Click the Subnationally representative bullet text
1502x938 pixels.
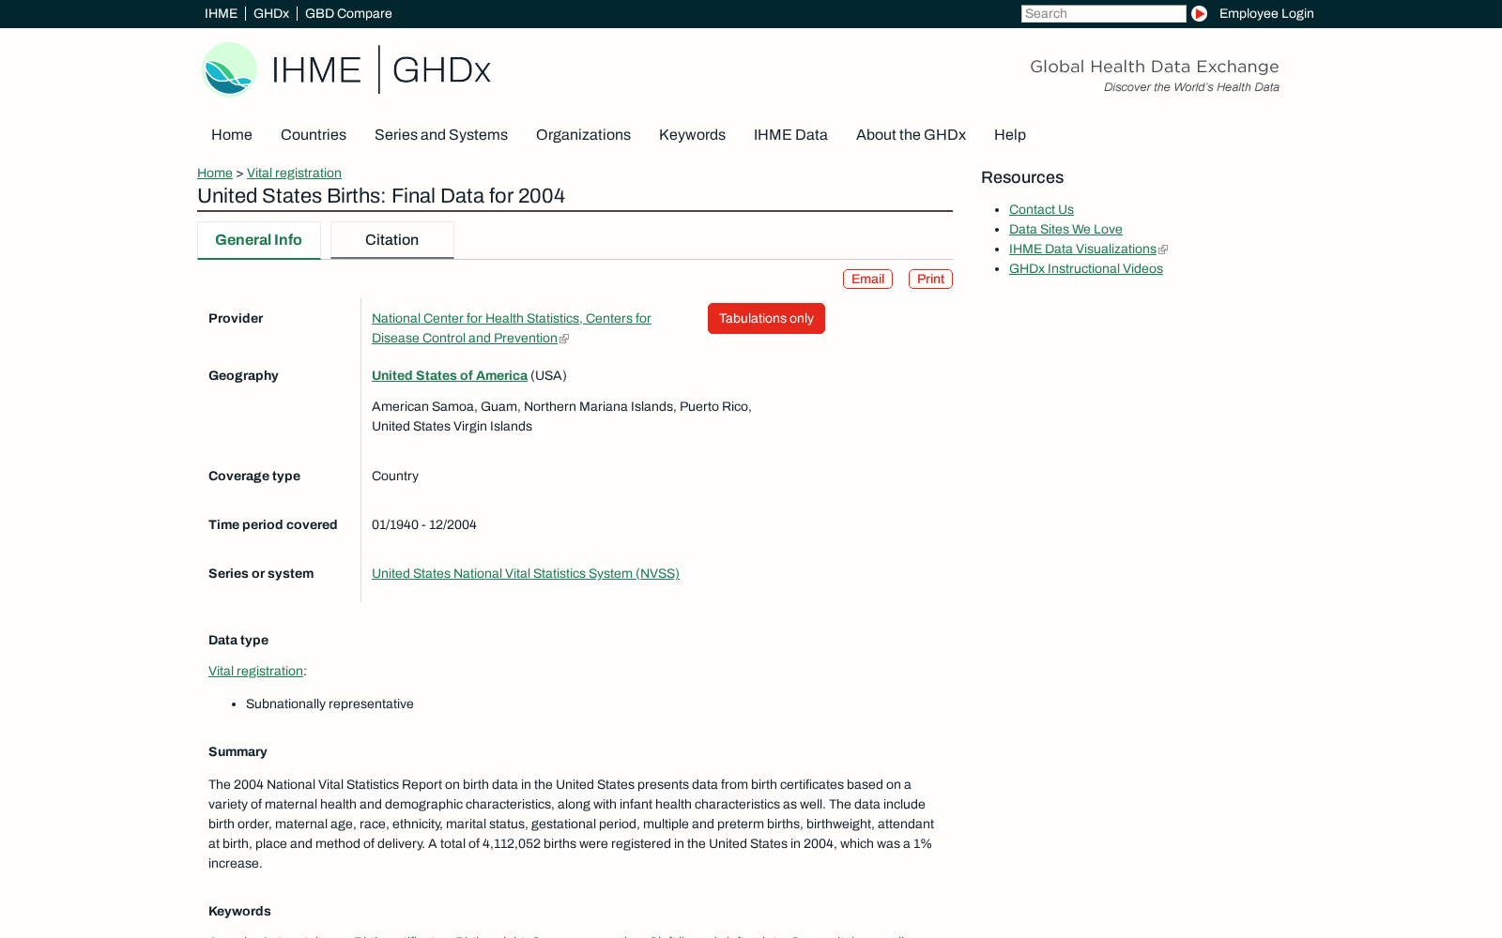[x=330, y=703]
